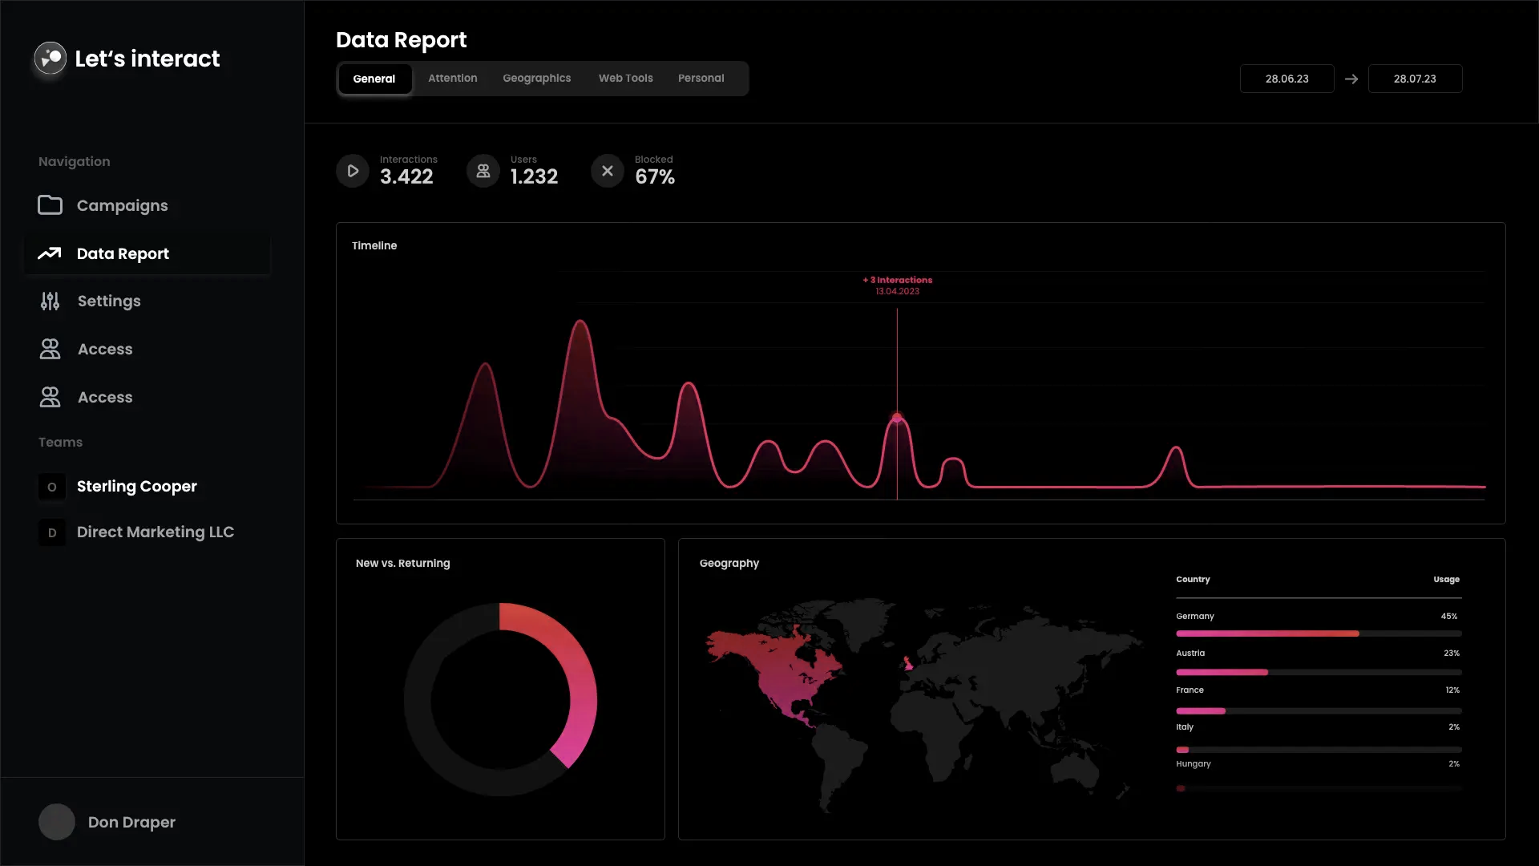Select the Web Tools tab

[625, 78]
